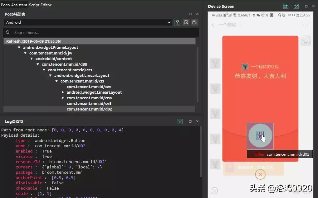The height and width of the screenshot is (198, 318).
Task: Open the device tools hammer icon
Action: [x=296, y=6]
